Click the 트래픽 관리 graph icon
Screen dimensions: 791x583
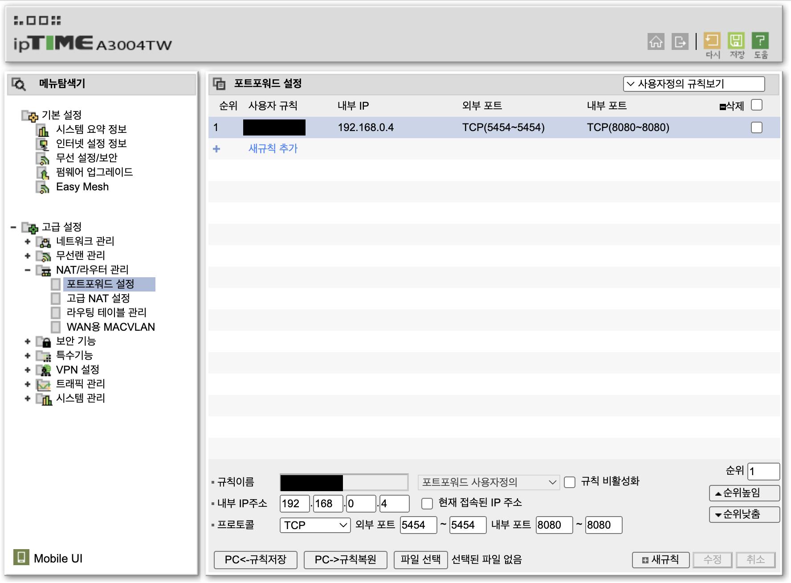pos(43,385)
